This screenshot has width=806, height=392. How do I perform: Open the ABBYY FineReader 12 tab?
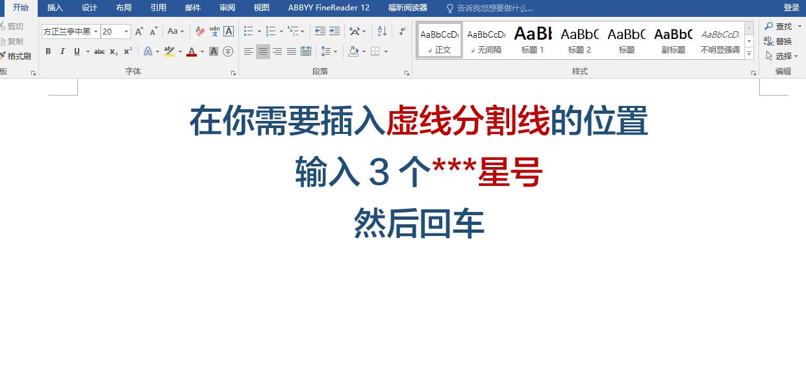tap(328, 8)
